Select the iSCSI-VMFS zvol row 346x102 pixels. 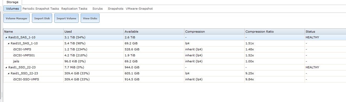[x=174, y=50]
